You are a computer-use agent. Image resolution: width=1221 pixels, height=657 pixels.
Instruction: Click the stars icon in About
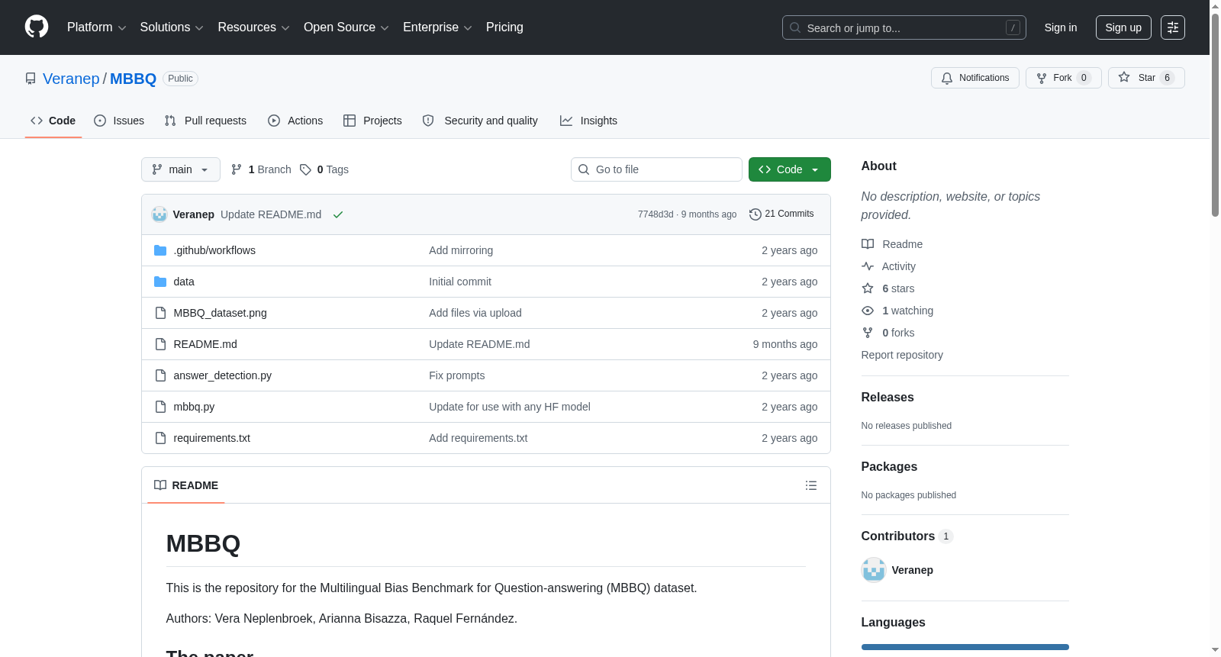coord(868,288)
